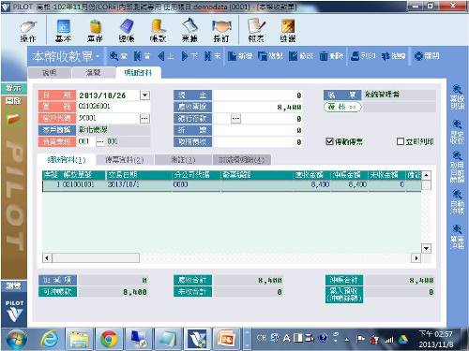469x351 pixels.
Task: Click the 複製 copy record icon
Action: coord(271,56)
